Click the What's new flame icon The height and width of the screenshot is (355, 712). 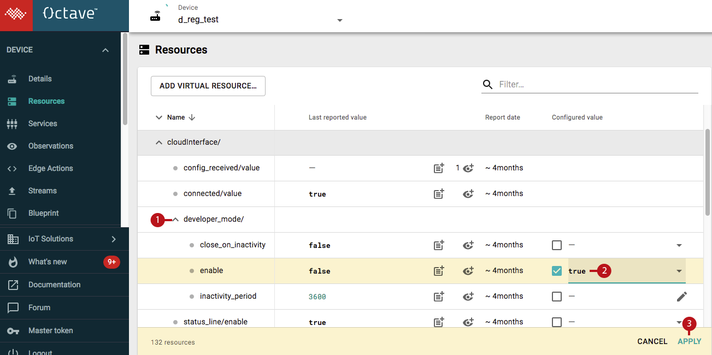[13, 262]
